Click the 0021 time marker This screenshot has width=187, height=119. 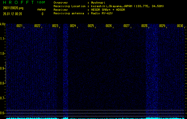(19, 26)
